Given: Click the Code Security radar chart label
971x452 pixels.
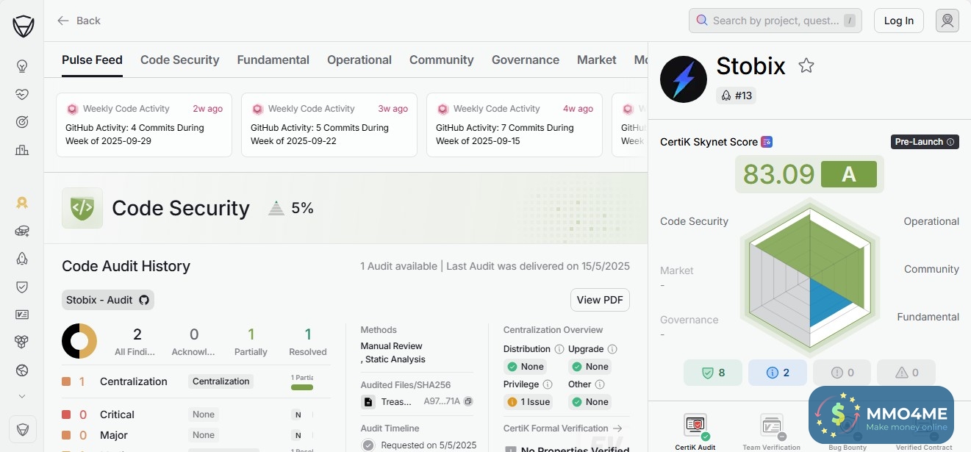Looking at the screenshot, I should [x=694, y=221].
